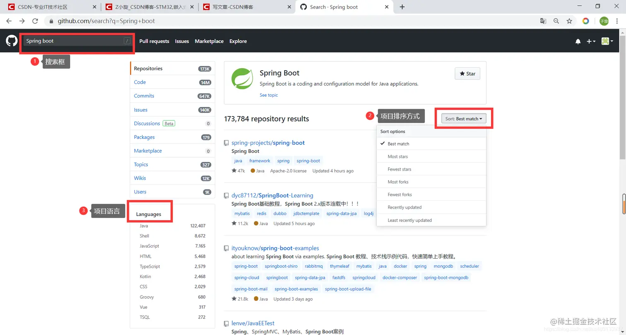Select the Topics filter
626x335 pixels.
tap(173, 164)
